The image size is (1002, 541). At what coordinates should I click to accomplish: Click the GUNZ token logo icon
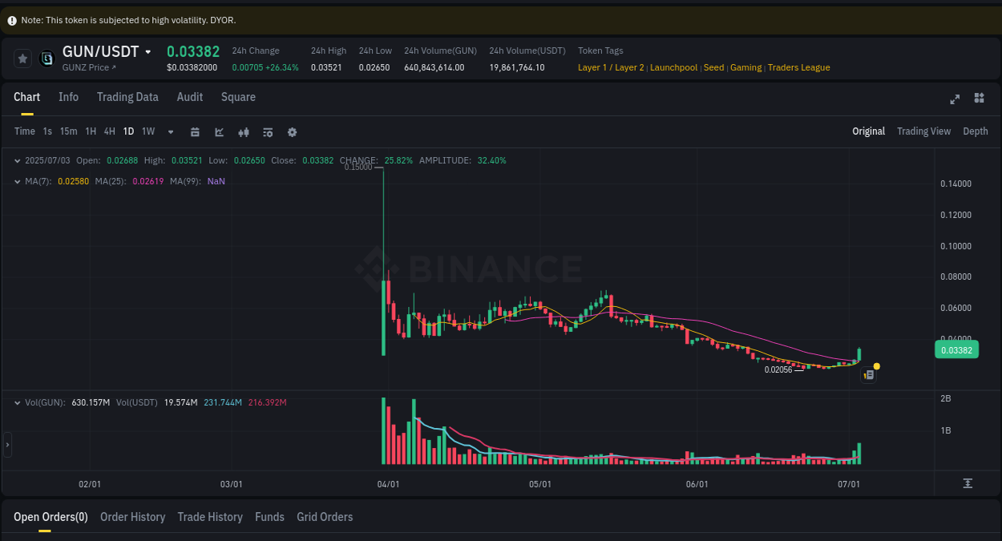[x=46, y=58]
